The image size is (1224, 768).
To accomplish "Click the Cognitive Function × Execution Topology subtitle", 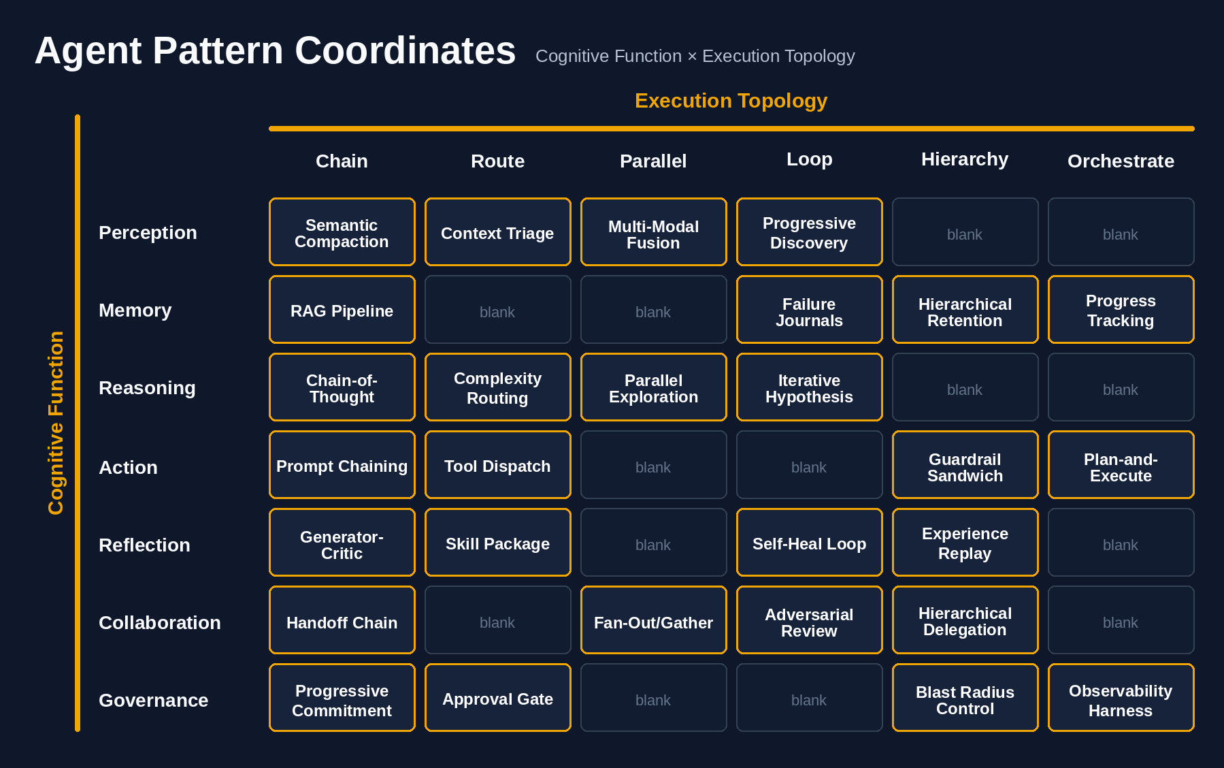I will pyautogui.click(x=695, y=56).
